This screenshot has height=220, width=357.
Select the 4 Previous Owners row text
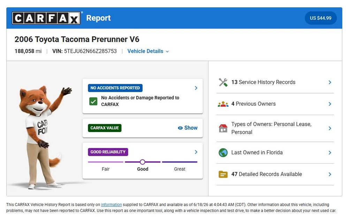(253, 104)
